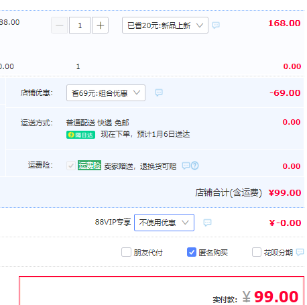Click the quantity input field
The image size is (307, 305).
pyautogui.click(x=80, y=25)
